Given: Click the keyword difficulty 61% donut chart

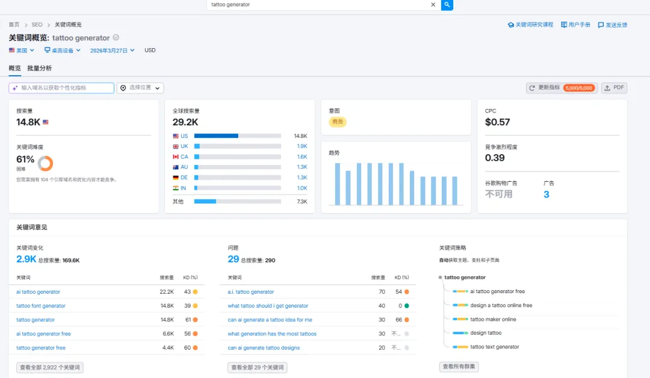Looking at the screenshot, I should coord(45,163).
